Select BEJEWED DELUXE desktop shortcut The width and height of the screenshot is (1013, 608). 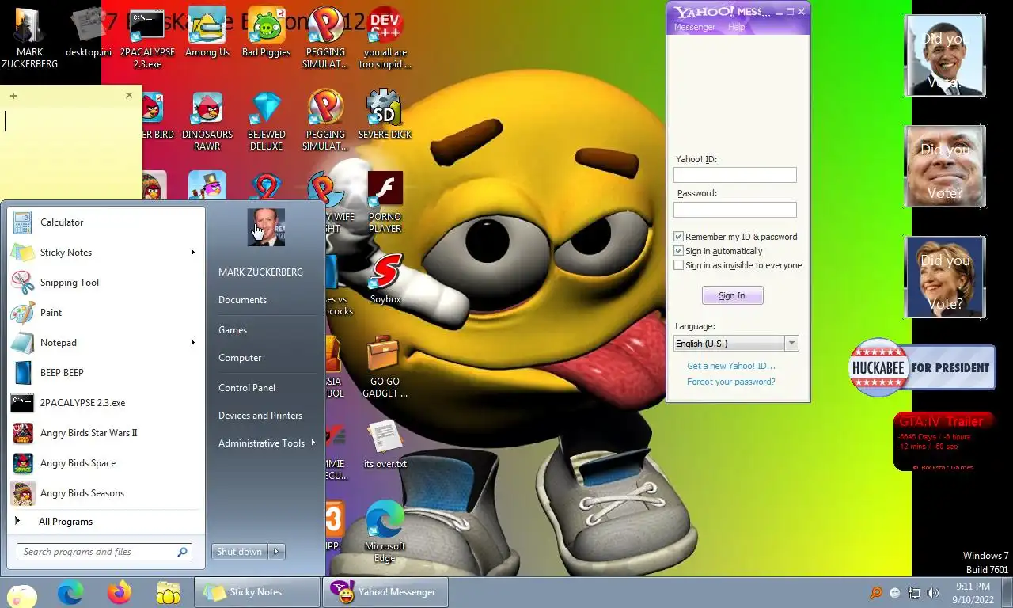266,122
